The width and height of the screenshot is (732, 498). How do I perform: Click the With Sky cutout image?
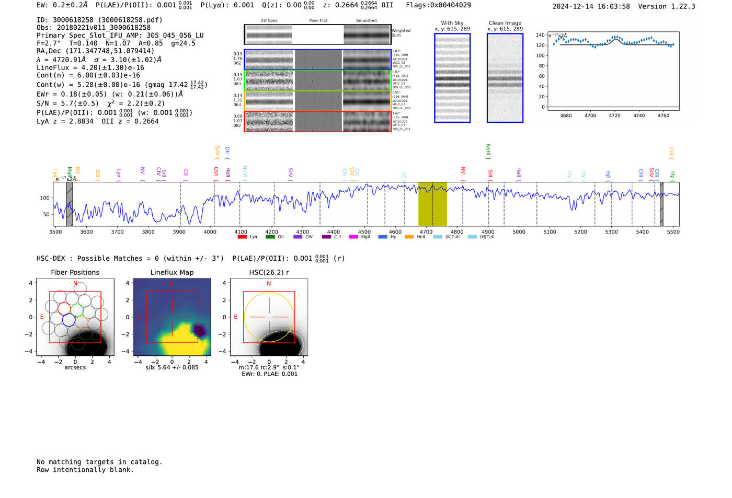tap(452, 78)
